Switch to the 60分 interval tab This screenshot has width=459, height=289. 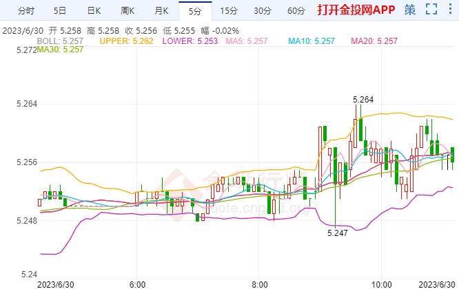click(x=296, y=11)
